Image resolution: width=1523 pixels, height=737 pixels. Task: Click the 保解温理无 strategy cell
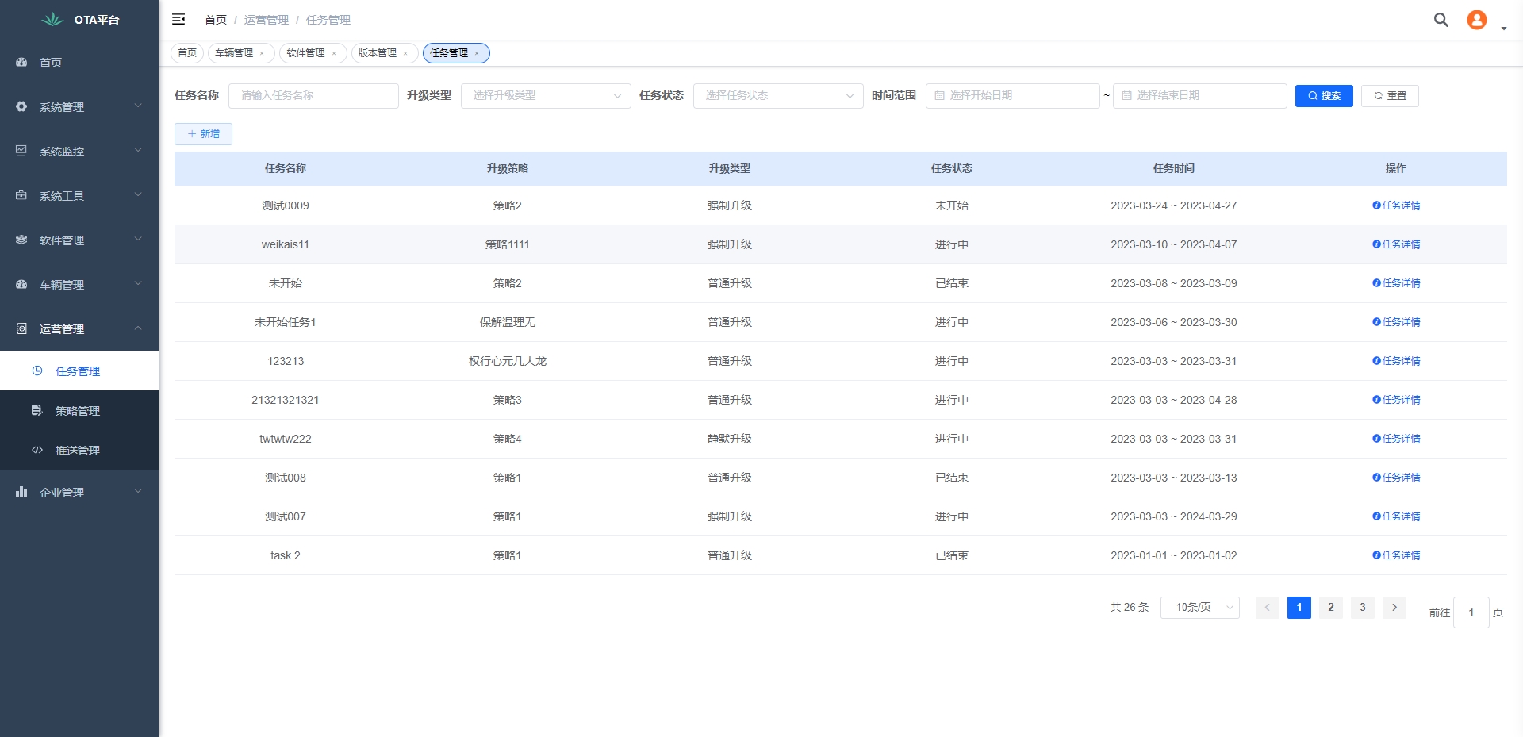(x=508, y=322)
